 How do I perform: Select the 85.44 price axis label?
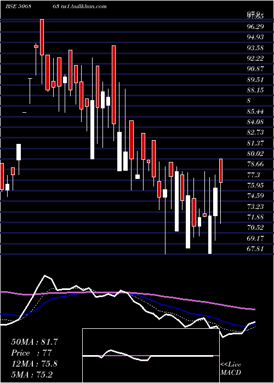pos(255,112)
